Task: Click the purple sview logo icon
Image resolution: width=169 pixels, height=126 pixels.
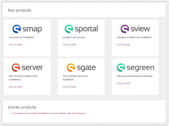Action: click(125, 29)
